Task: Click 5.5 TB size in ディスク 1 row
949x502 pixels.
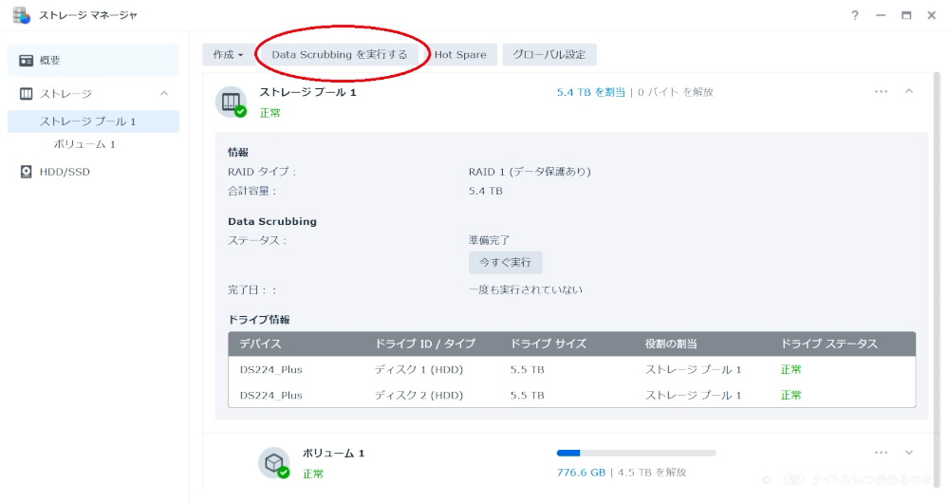Action: 527,369
